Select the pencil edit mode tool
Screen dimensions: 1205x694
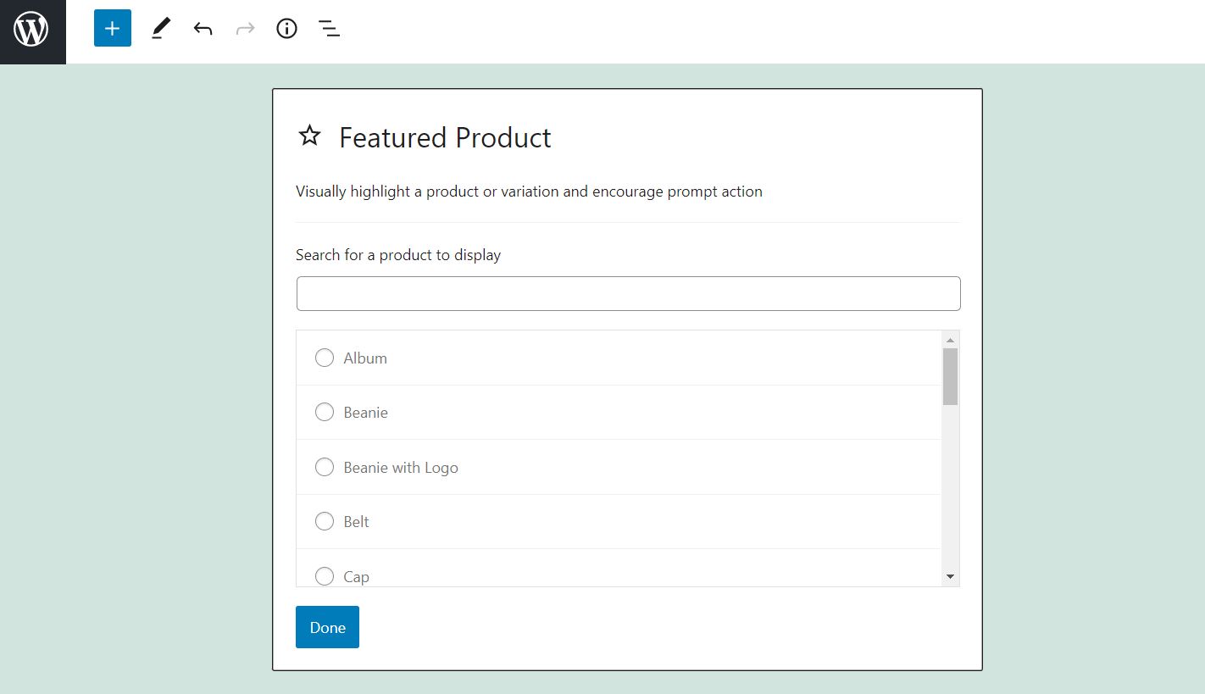[x=160, y=28]
